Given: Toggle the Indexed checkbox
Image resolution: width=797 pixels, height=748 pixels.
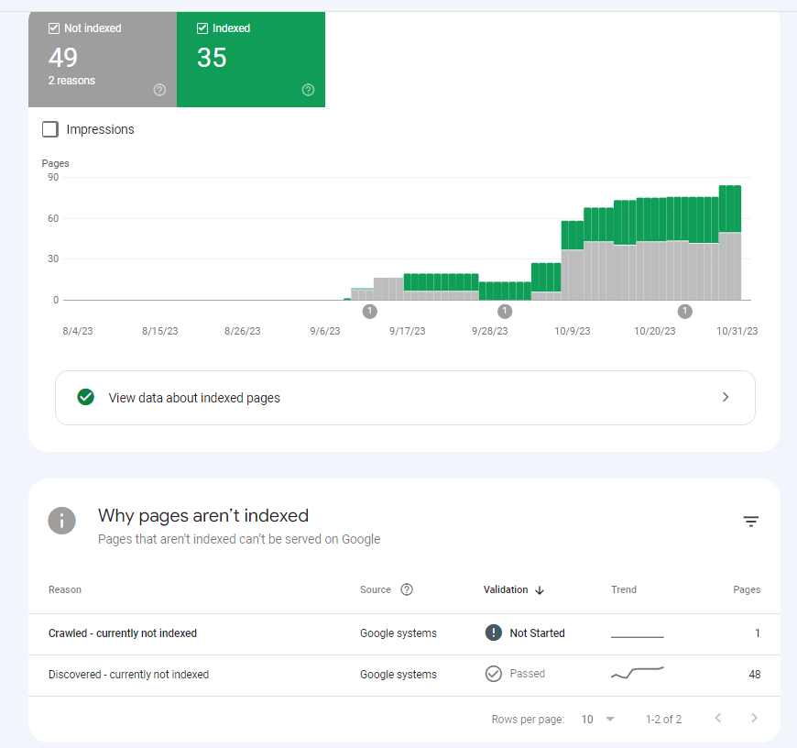Looking at the screenshot, I should [x=202, y=28].
